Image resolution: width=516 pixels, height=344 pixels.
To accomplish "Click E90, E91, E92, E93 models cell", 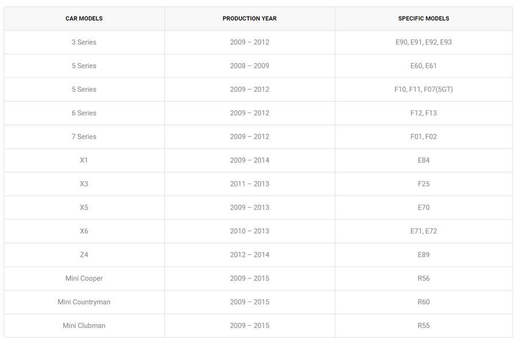I will click(424, 42).
